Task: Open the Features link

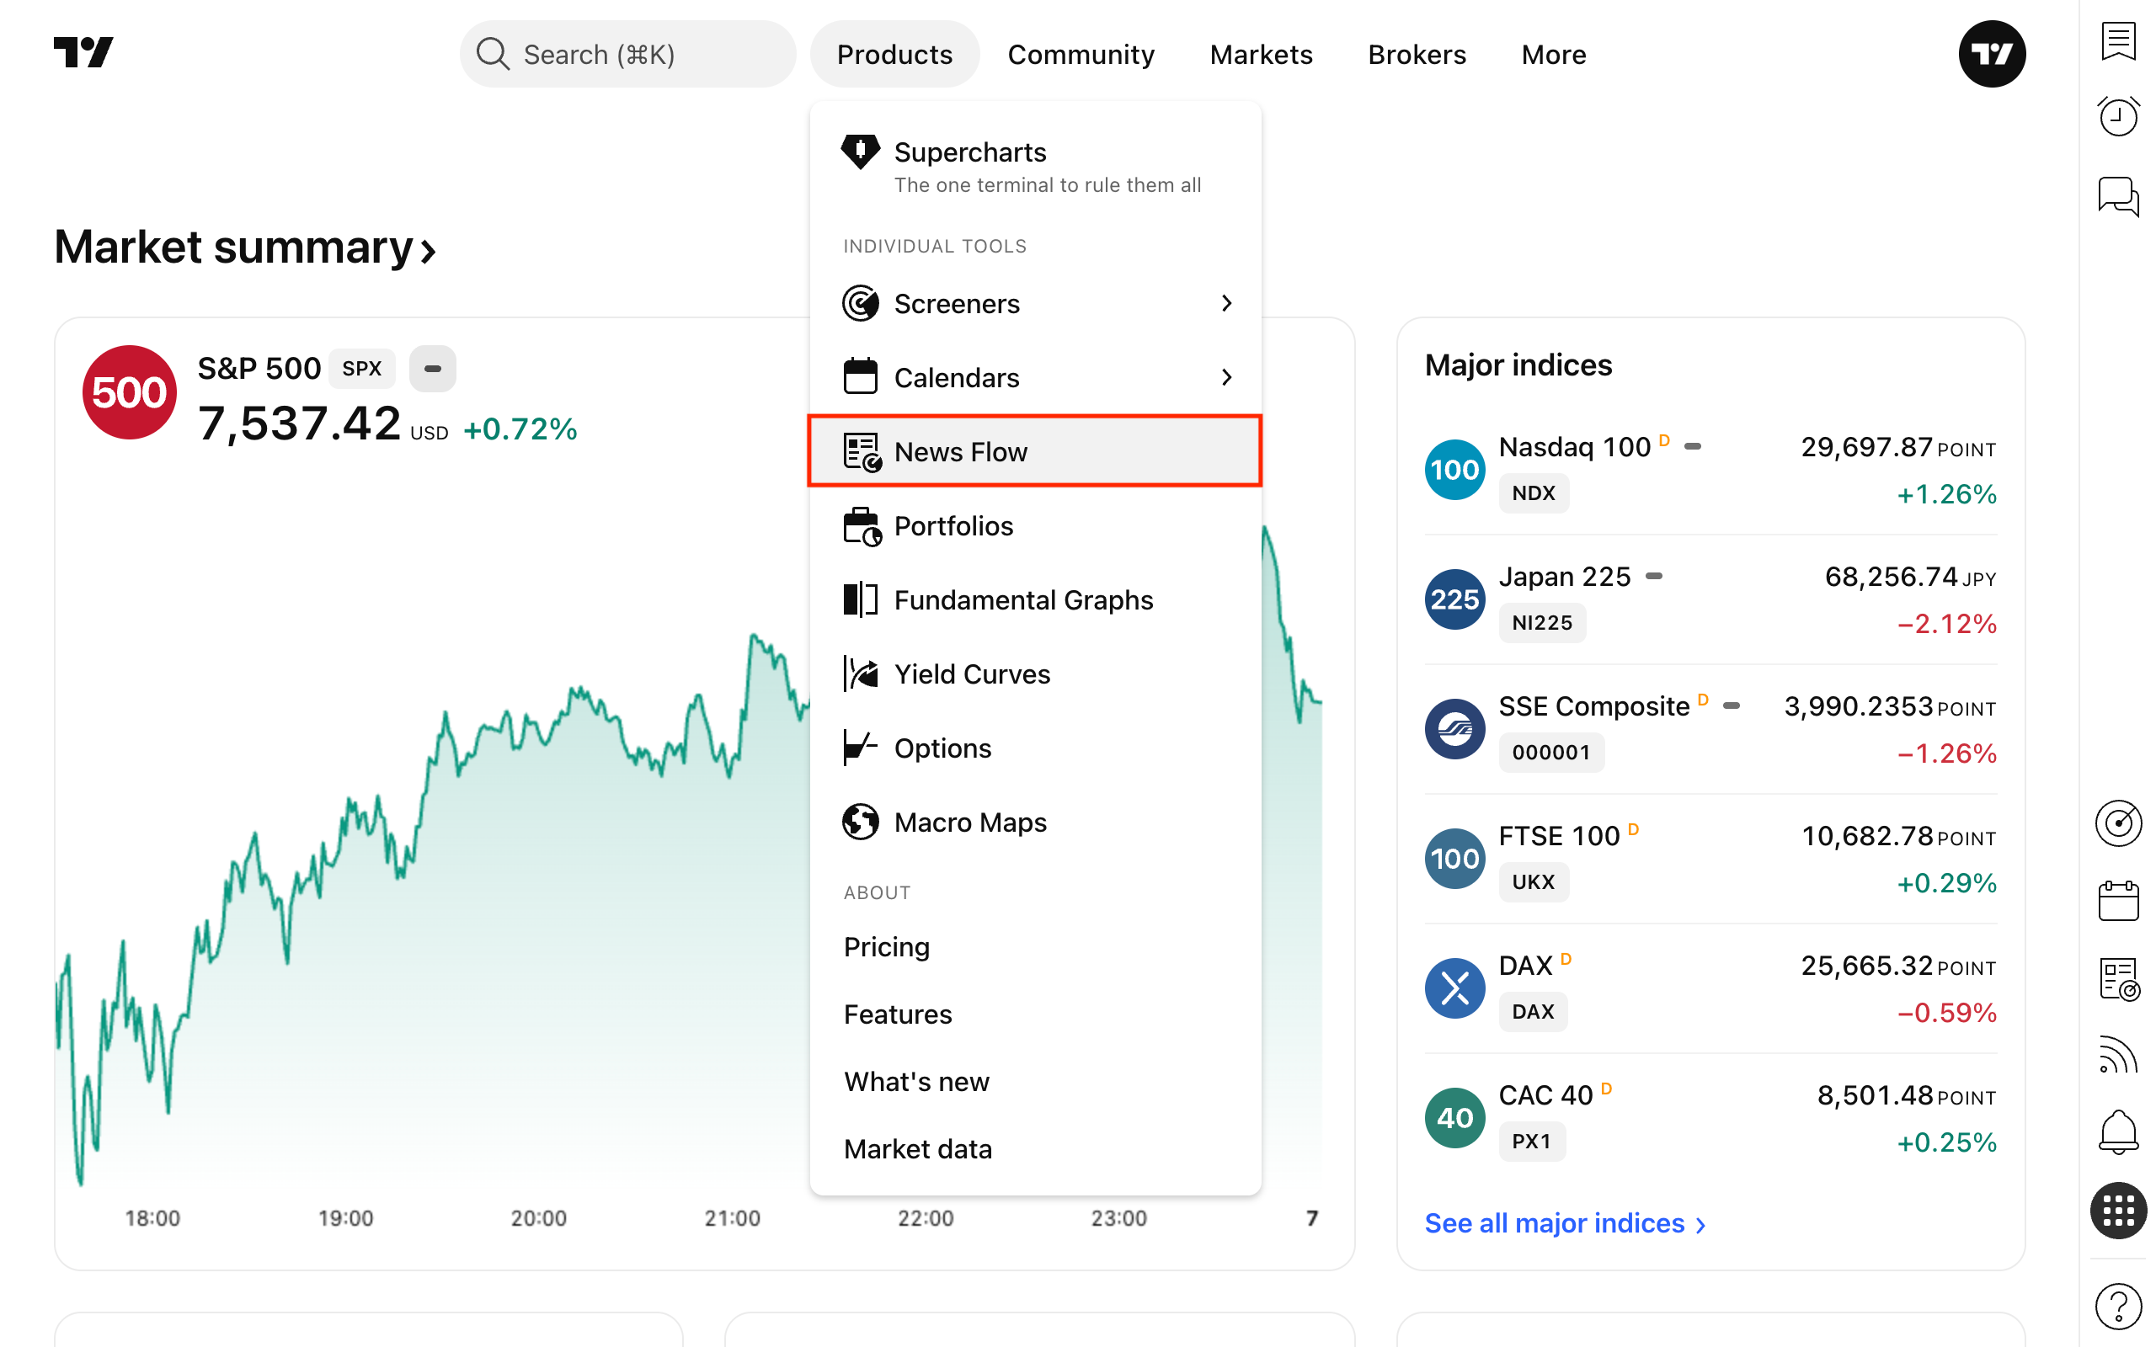Action: [897, 1014]
